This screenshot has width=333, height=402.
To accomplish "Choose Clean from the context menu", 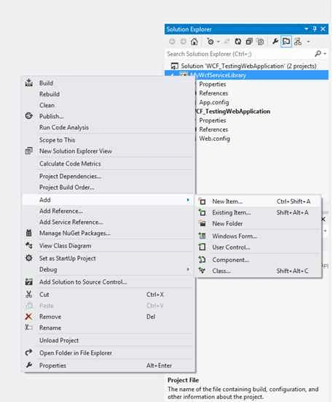I will (x=47, y=105).
